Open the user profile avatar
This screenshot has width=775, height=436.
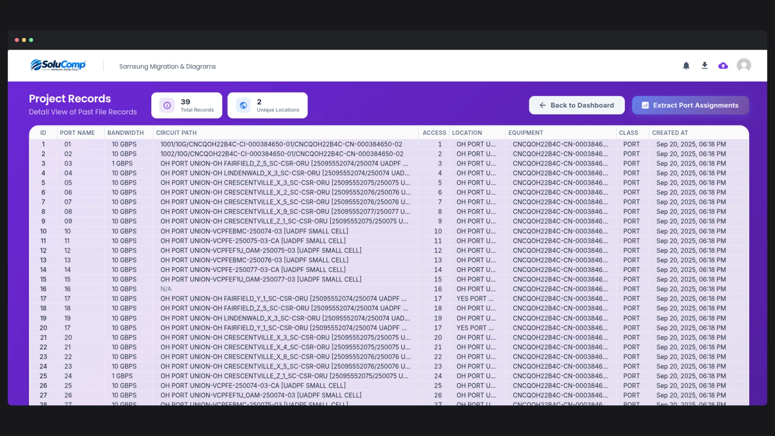[744, 65]
